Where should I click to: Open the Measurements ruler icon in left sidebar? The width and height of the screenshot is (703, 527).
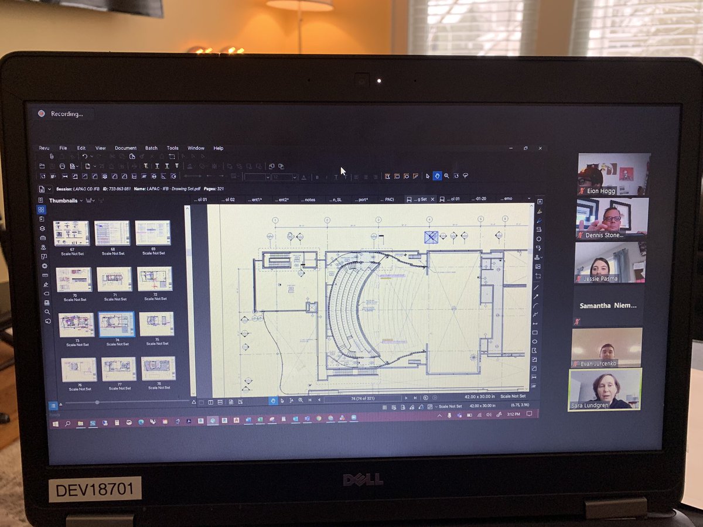point(45,275)
